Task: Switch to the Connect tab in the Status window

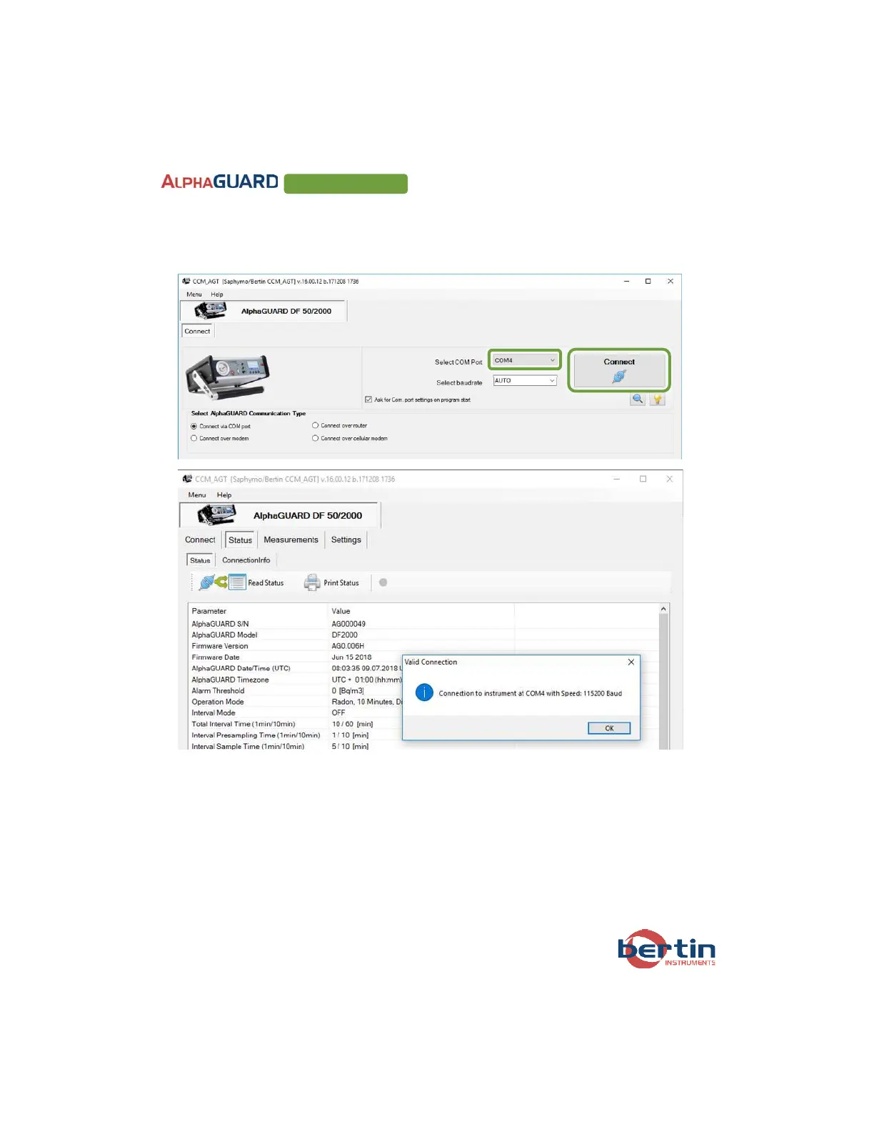Action: [x=200, y=540]
